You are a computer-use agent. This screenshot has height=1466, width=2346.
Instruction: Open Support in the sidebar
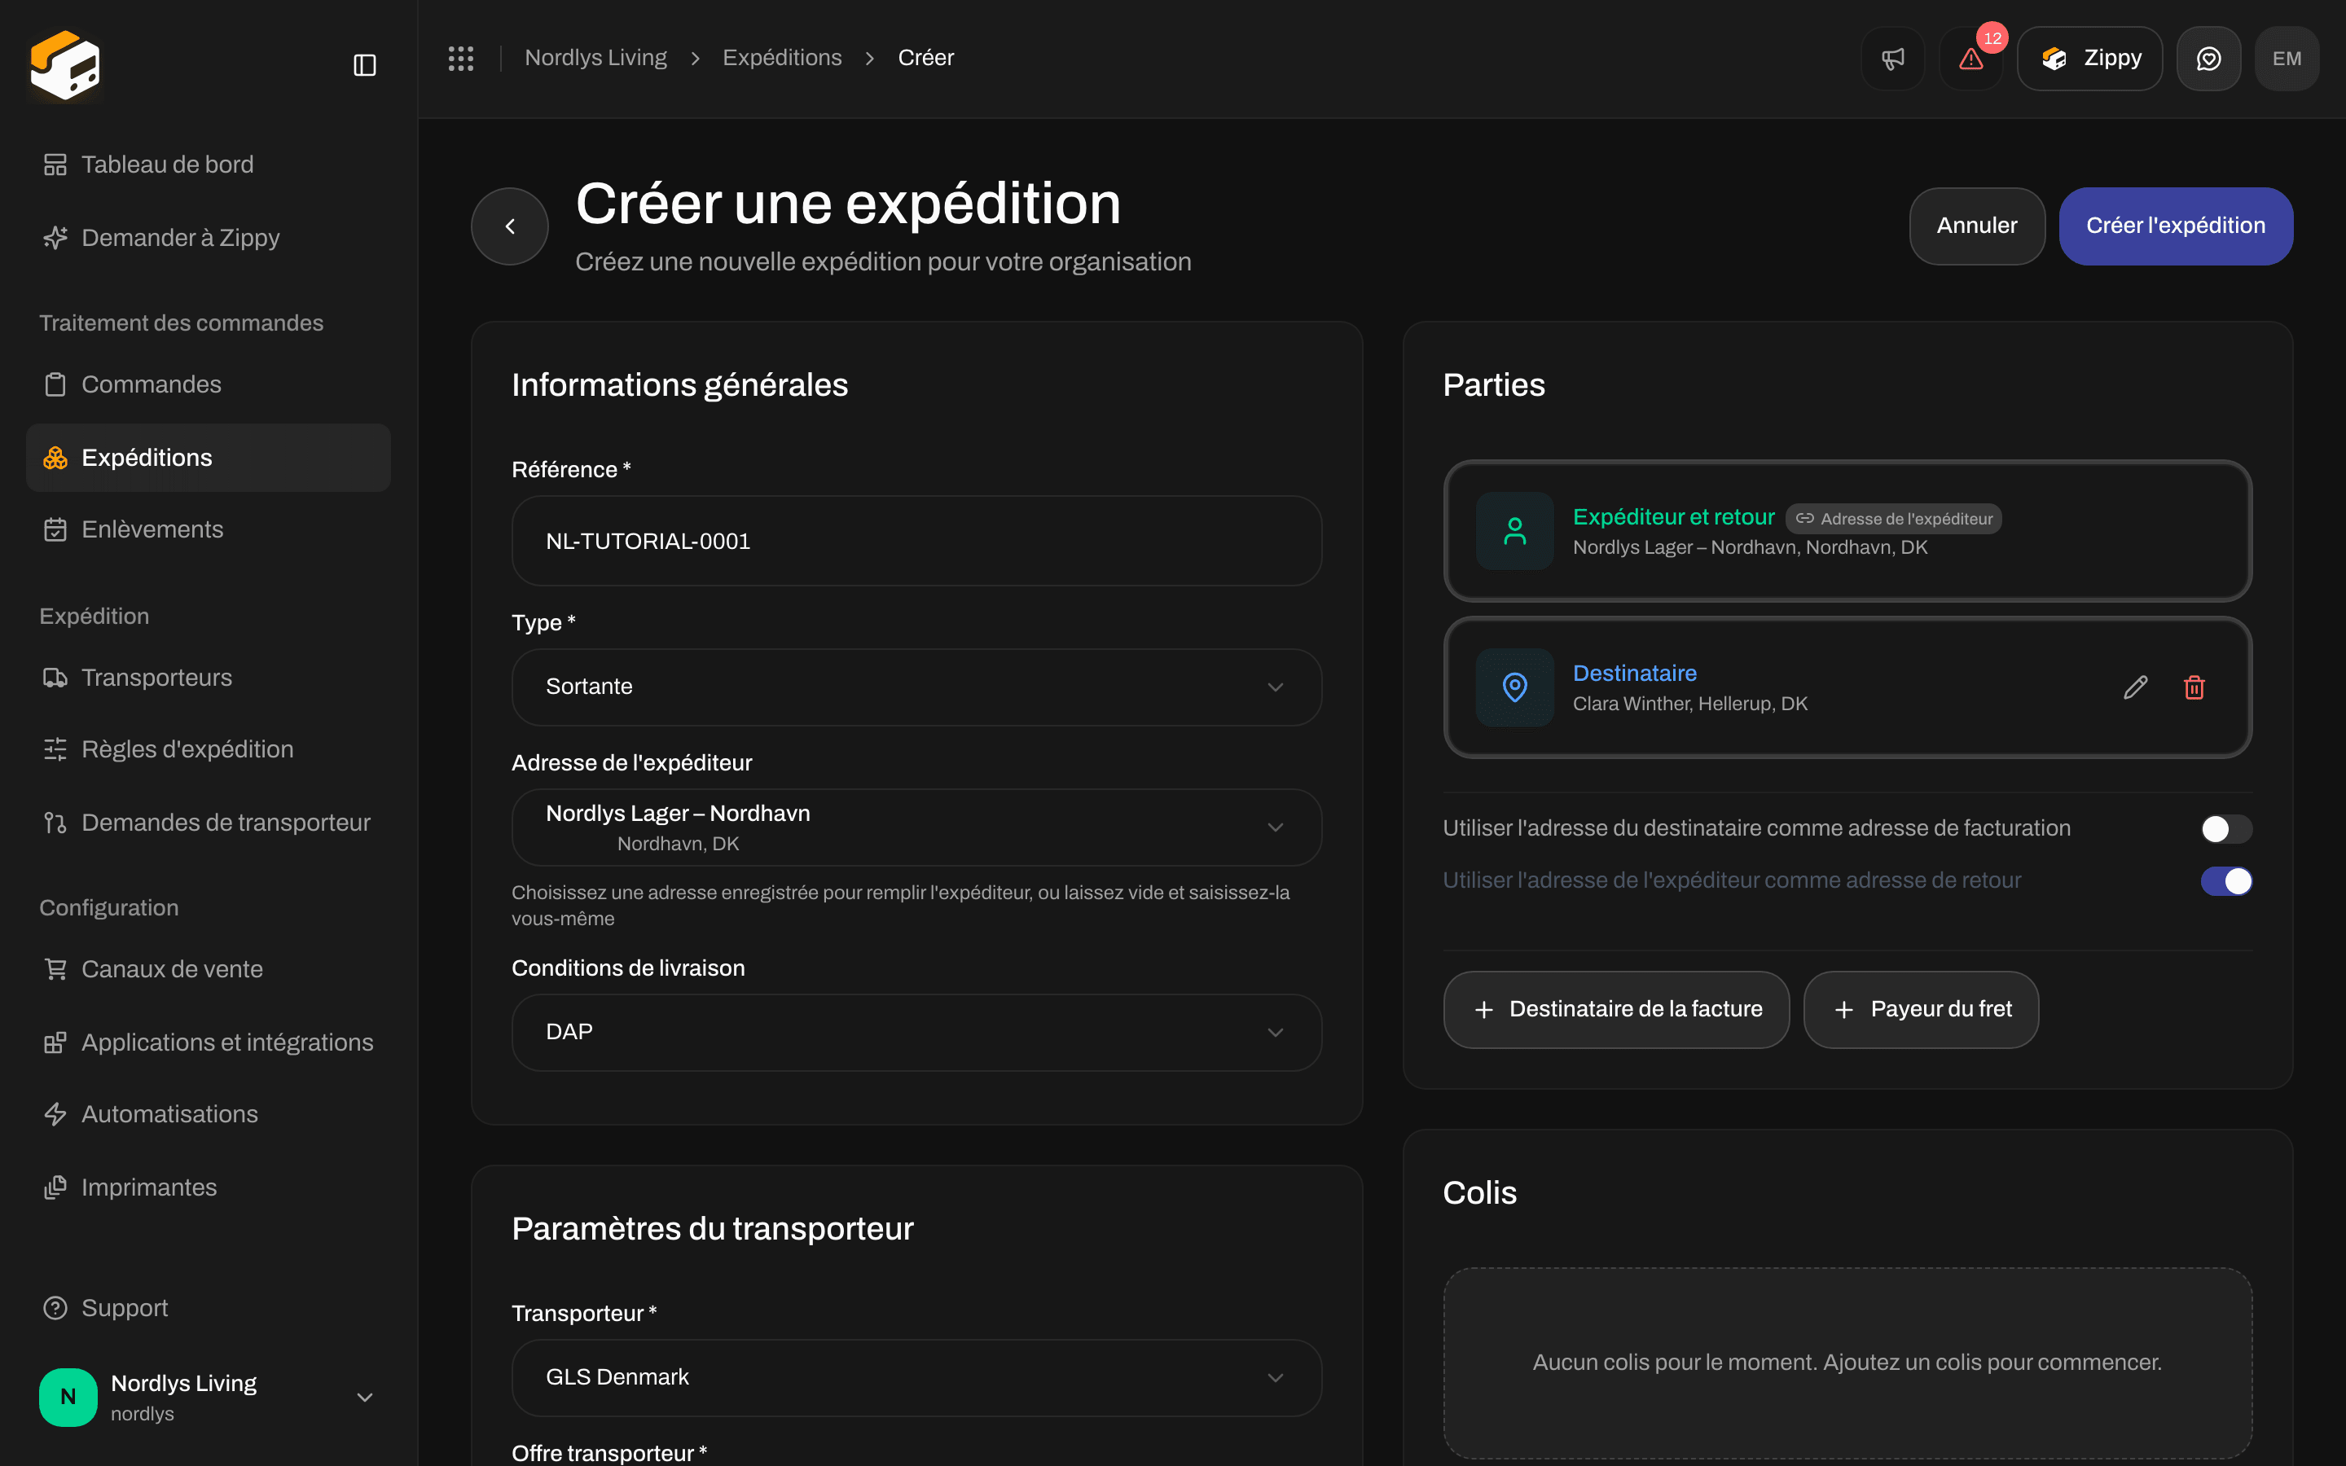point(208,1308)
